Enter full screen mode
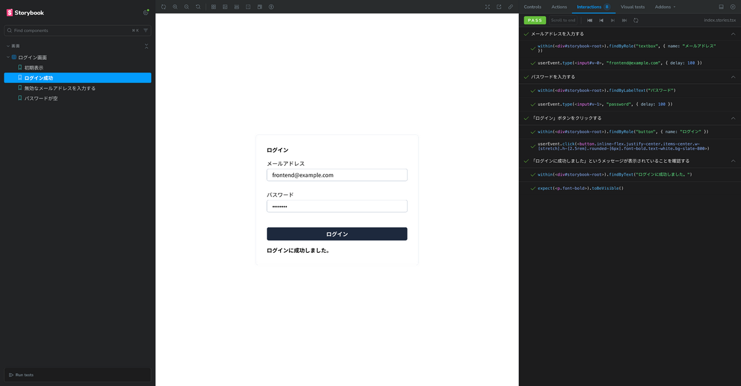The image size is (741, 386). click(x=487, y=7)
